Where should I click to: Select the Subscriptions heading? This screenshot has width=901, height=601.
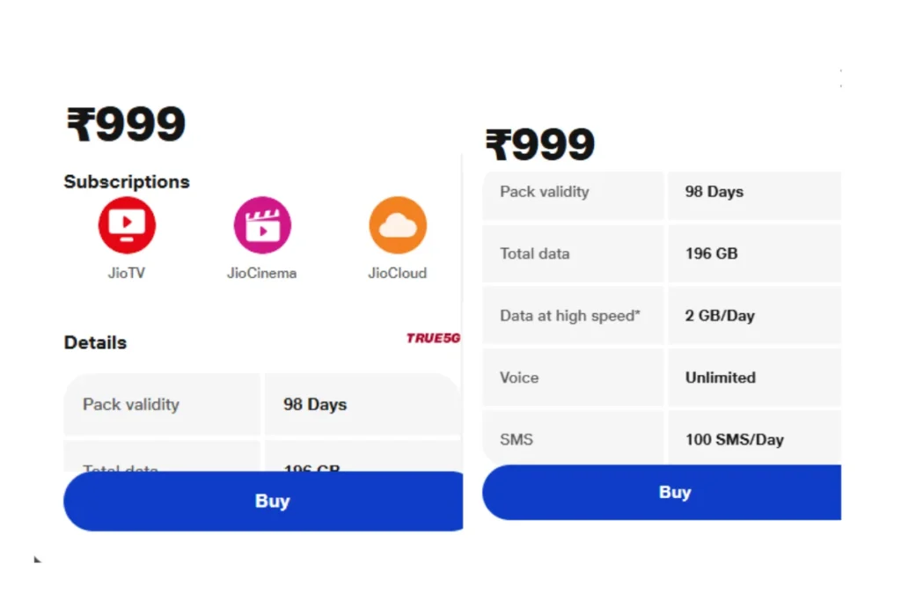coord(127,181)
